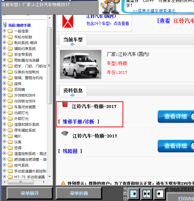Viewport: 194px width, 201px height.
Task: Expand the 信息和娱乐系统 tree node
Action: (x=4, y=124)
